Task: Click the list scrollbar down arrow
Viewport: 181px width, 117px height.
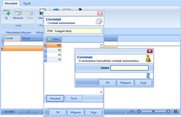Action: pyautogui.click(x=101, y=92)
